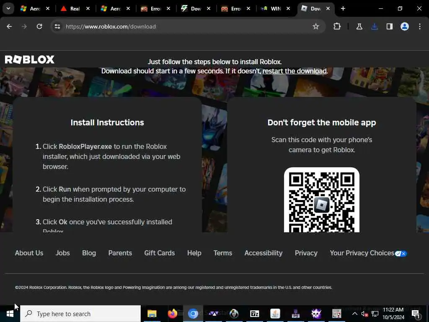This screenshot has height=322, width=429.
Task: Open the Java taskbar icon
Action: coord(275,314)
